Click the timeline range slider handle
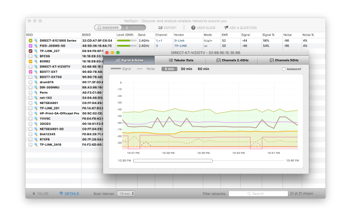Screen dimensions: 351x219 (173, 160)
